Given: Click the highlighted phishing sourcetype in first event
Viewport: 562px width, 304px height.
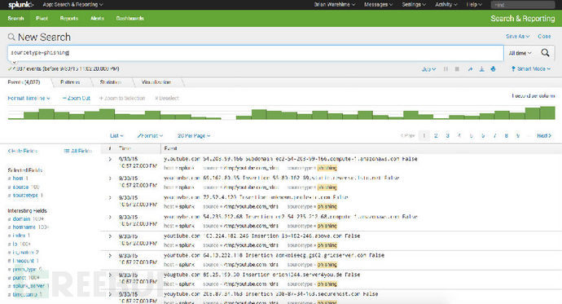Looking at the screenshot, I should pyautogui.click(x=327, y=168).
